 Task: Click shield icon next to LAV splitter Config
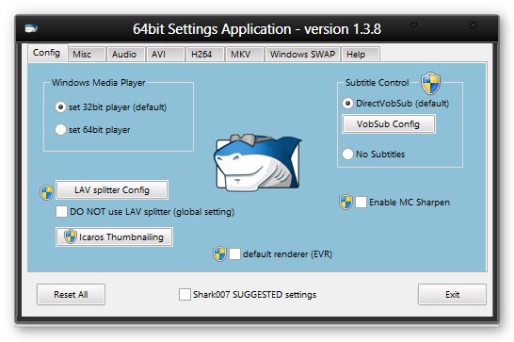coord(46,192)
